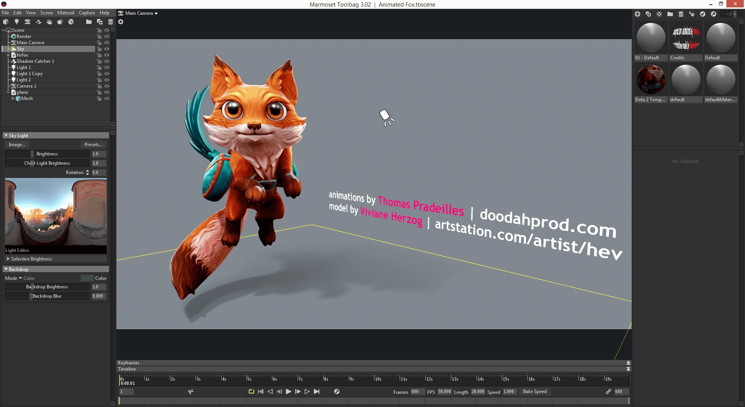745x407 pixels.
Task: Add a new light with bulb icon
Action: (17, 22)
